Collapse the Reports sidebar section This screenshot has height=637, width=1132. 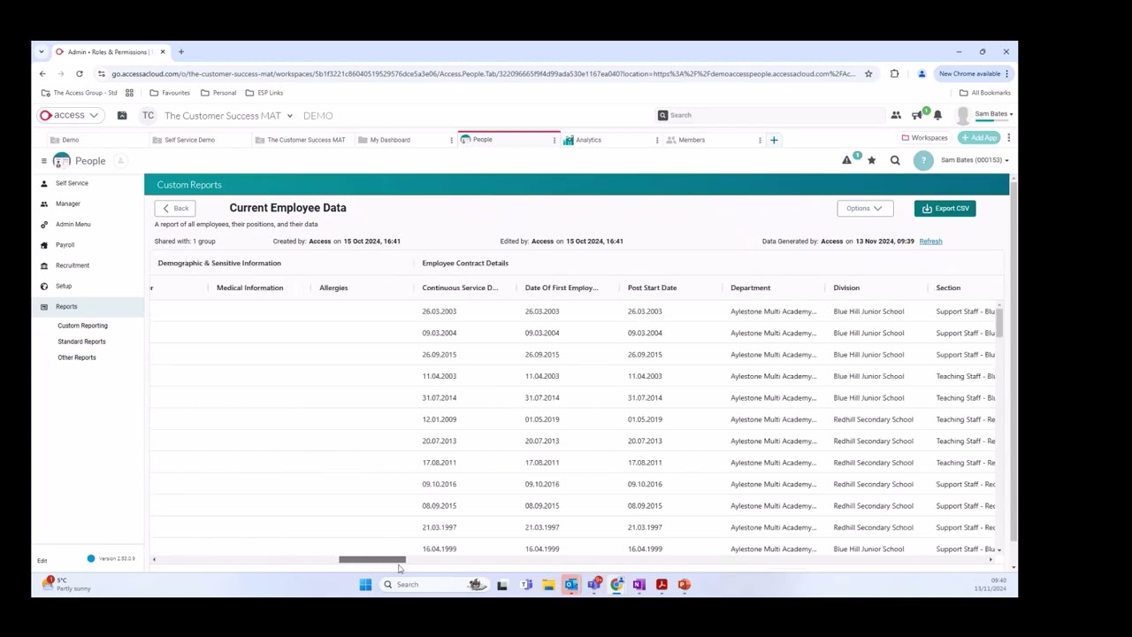pyautogui.click(x=88, y=306)
